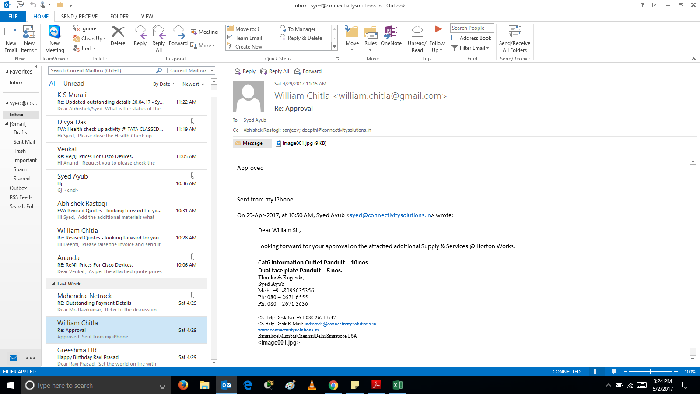Delete the selected email

tap(118, 36)
